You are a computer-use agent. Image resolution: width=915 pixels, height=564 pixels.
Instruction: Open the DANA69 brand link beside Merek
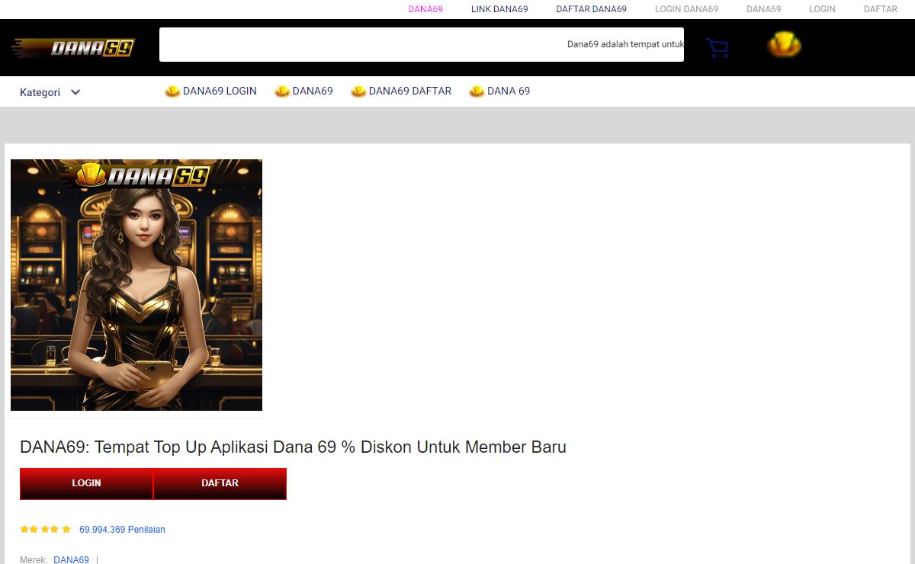(x=71, y=559)
